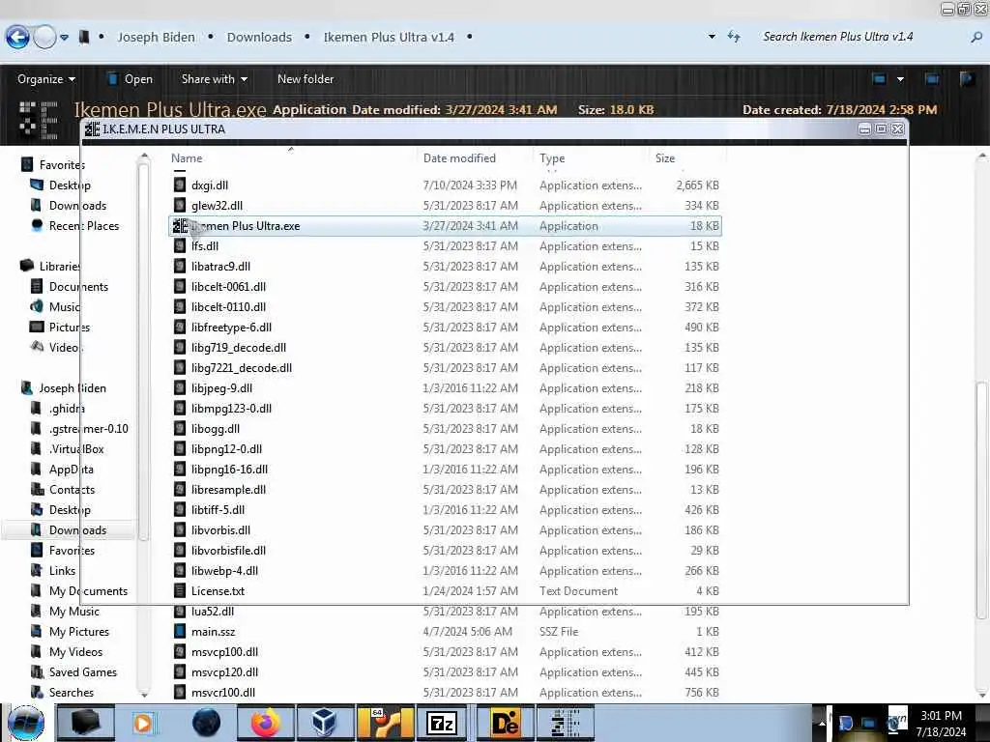990x742 pixels.
Task: Open 7-Zip from the taskbar
Action: [x=443, y=723]
